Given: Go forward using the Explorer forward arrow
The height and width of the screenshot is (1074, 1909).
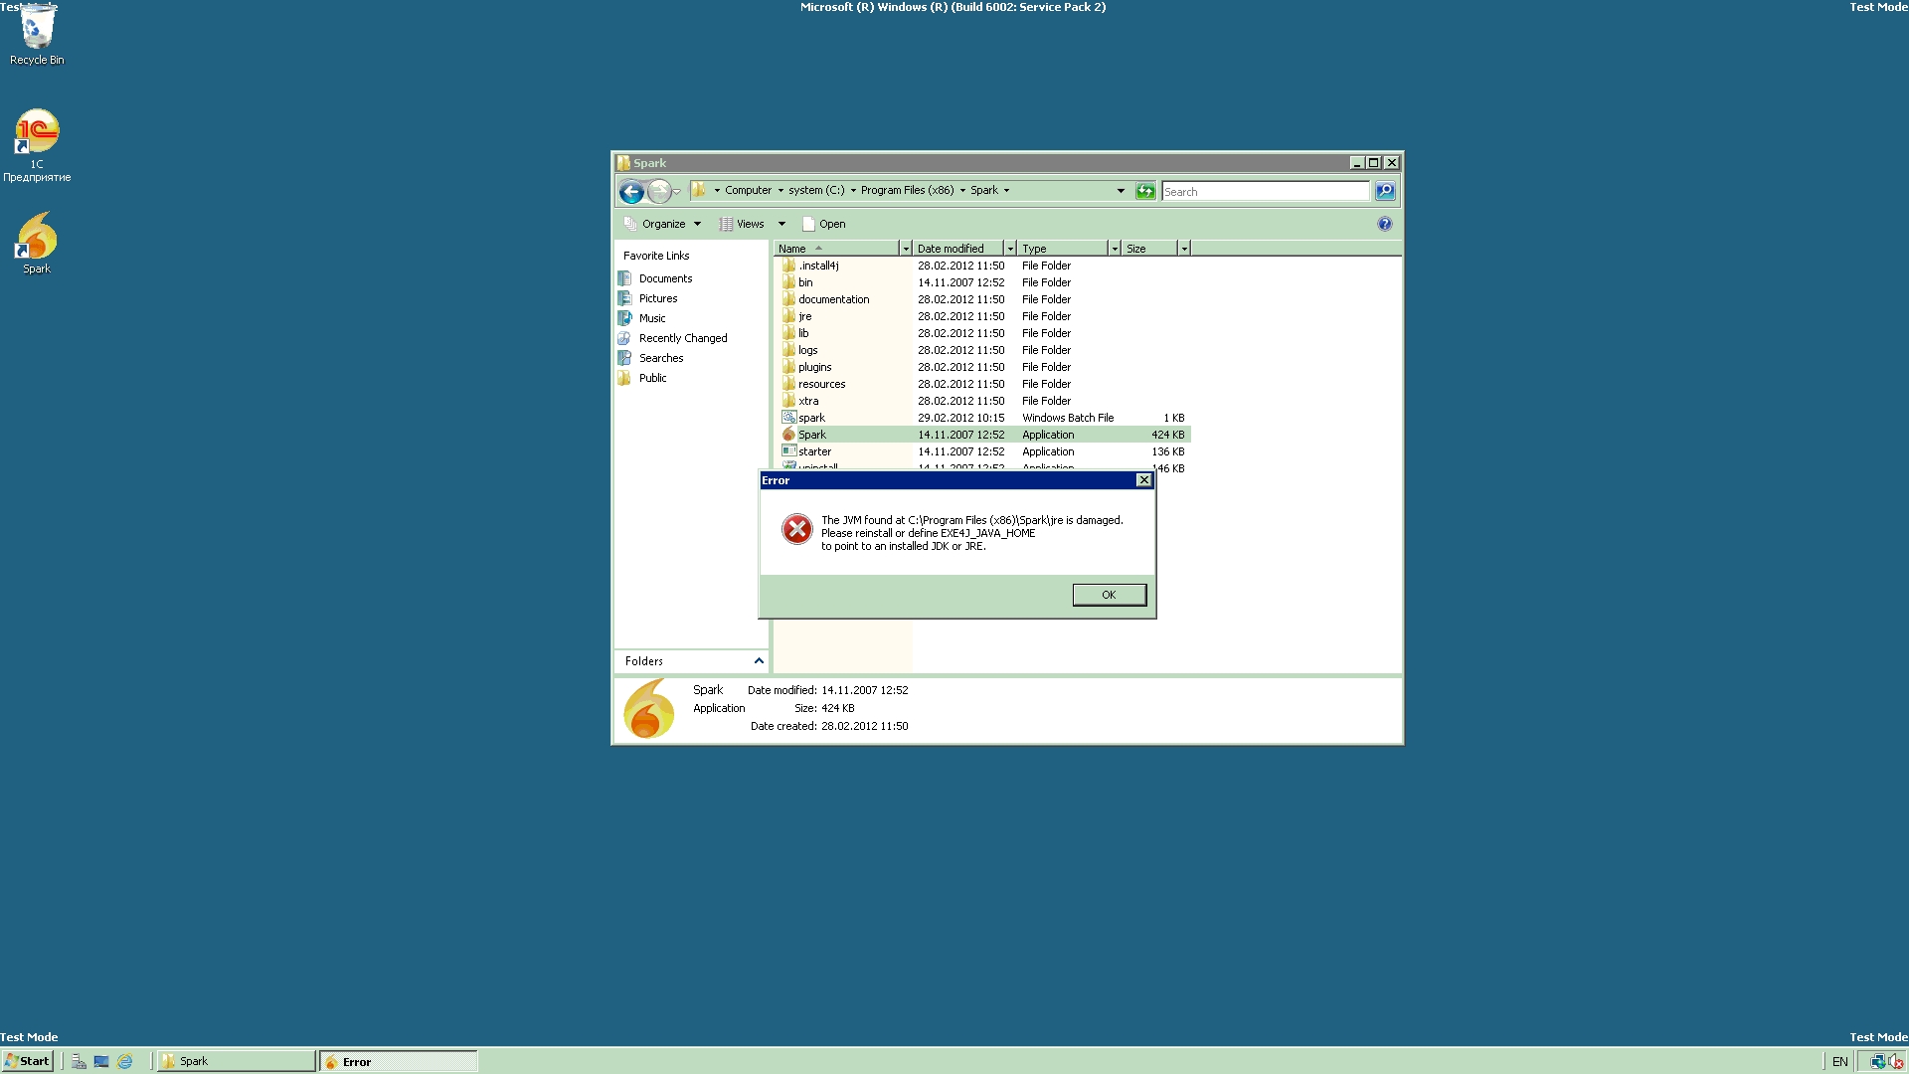Looking at the screenshot, I should 658,191.
